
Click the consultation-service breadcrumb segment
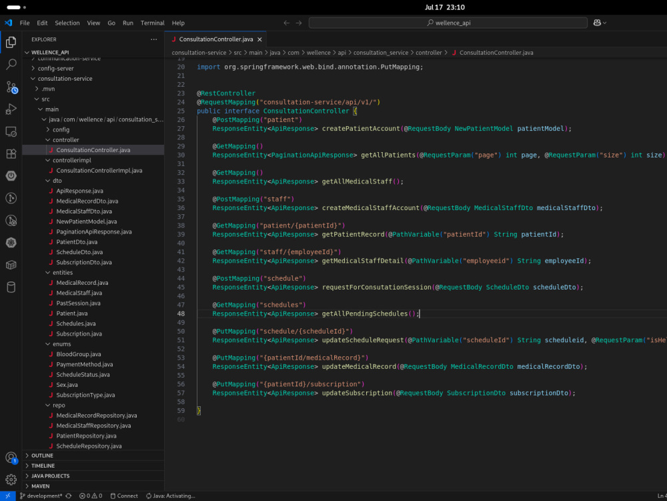point(199,53)
